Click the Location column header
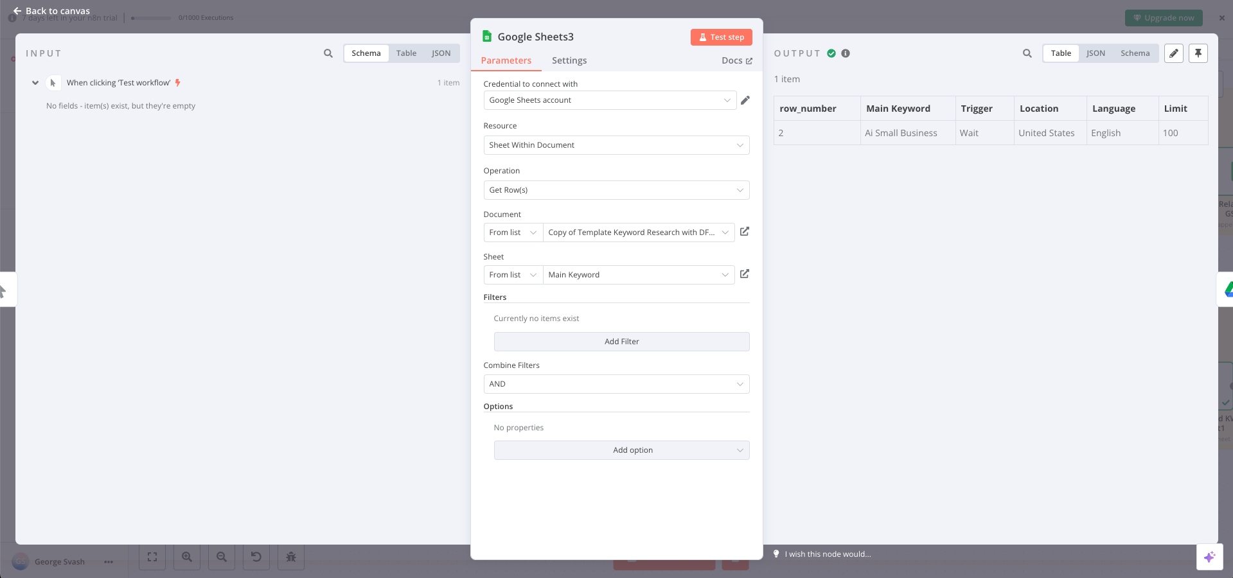Viewport: 1233px width, 578px height. [1050, 109]
